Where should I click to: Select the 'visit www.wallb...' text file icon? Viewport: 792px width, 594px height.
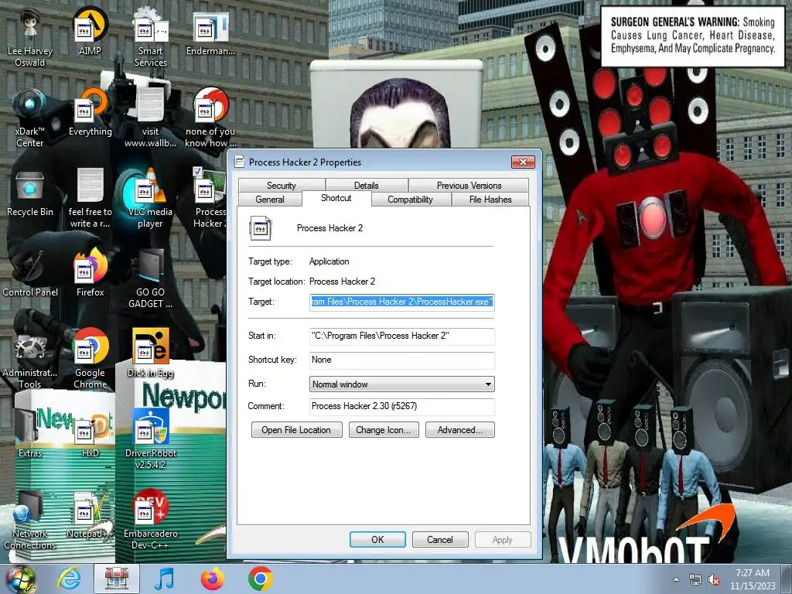(x=150, y=118)
